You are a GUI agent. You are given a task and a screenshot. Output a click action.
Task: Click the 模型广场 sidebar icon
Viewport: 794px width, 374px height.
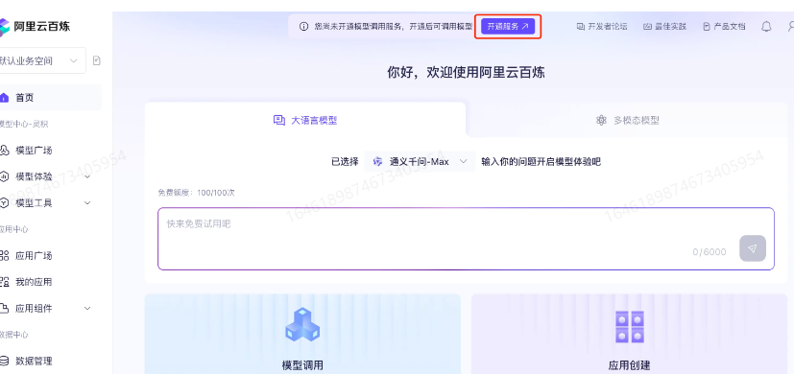5,151
